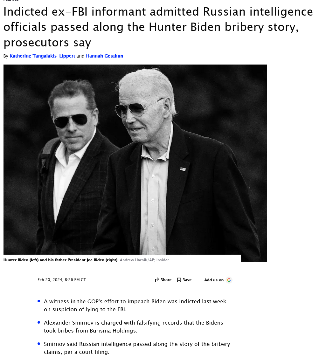Click the Save label text
The image size is (319, 364).
click(x=187, y=280)
